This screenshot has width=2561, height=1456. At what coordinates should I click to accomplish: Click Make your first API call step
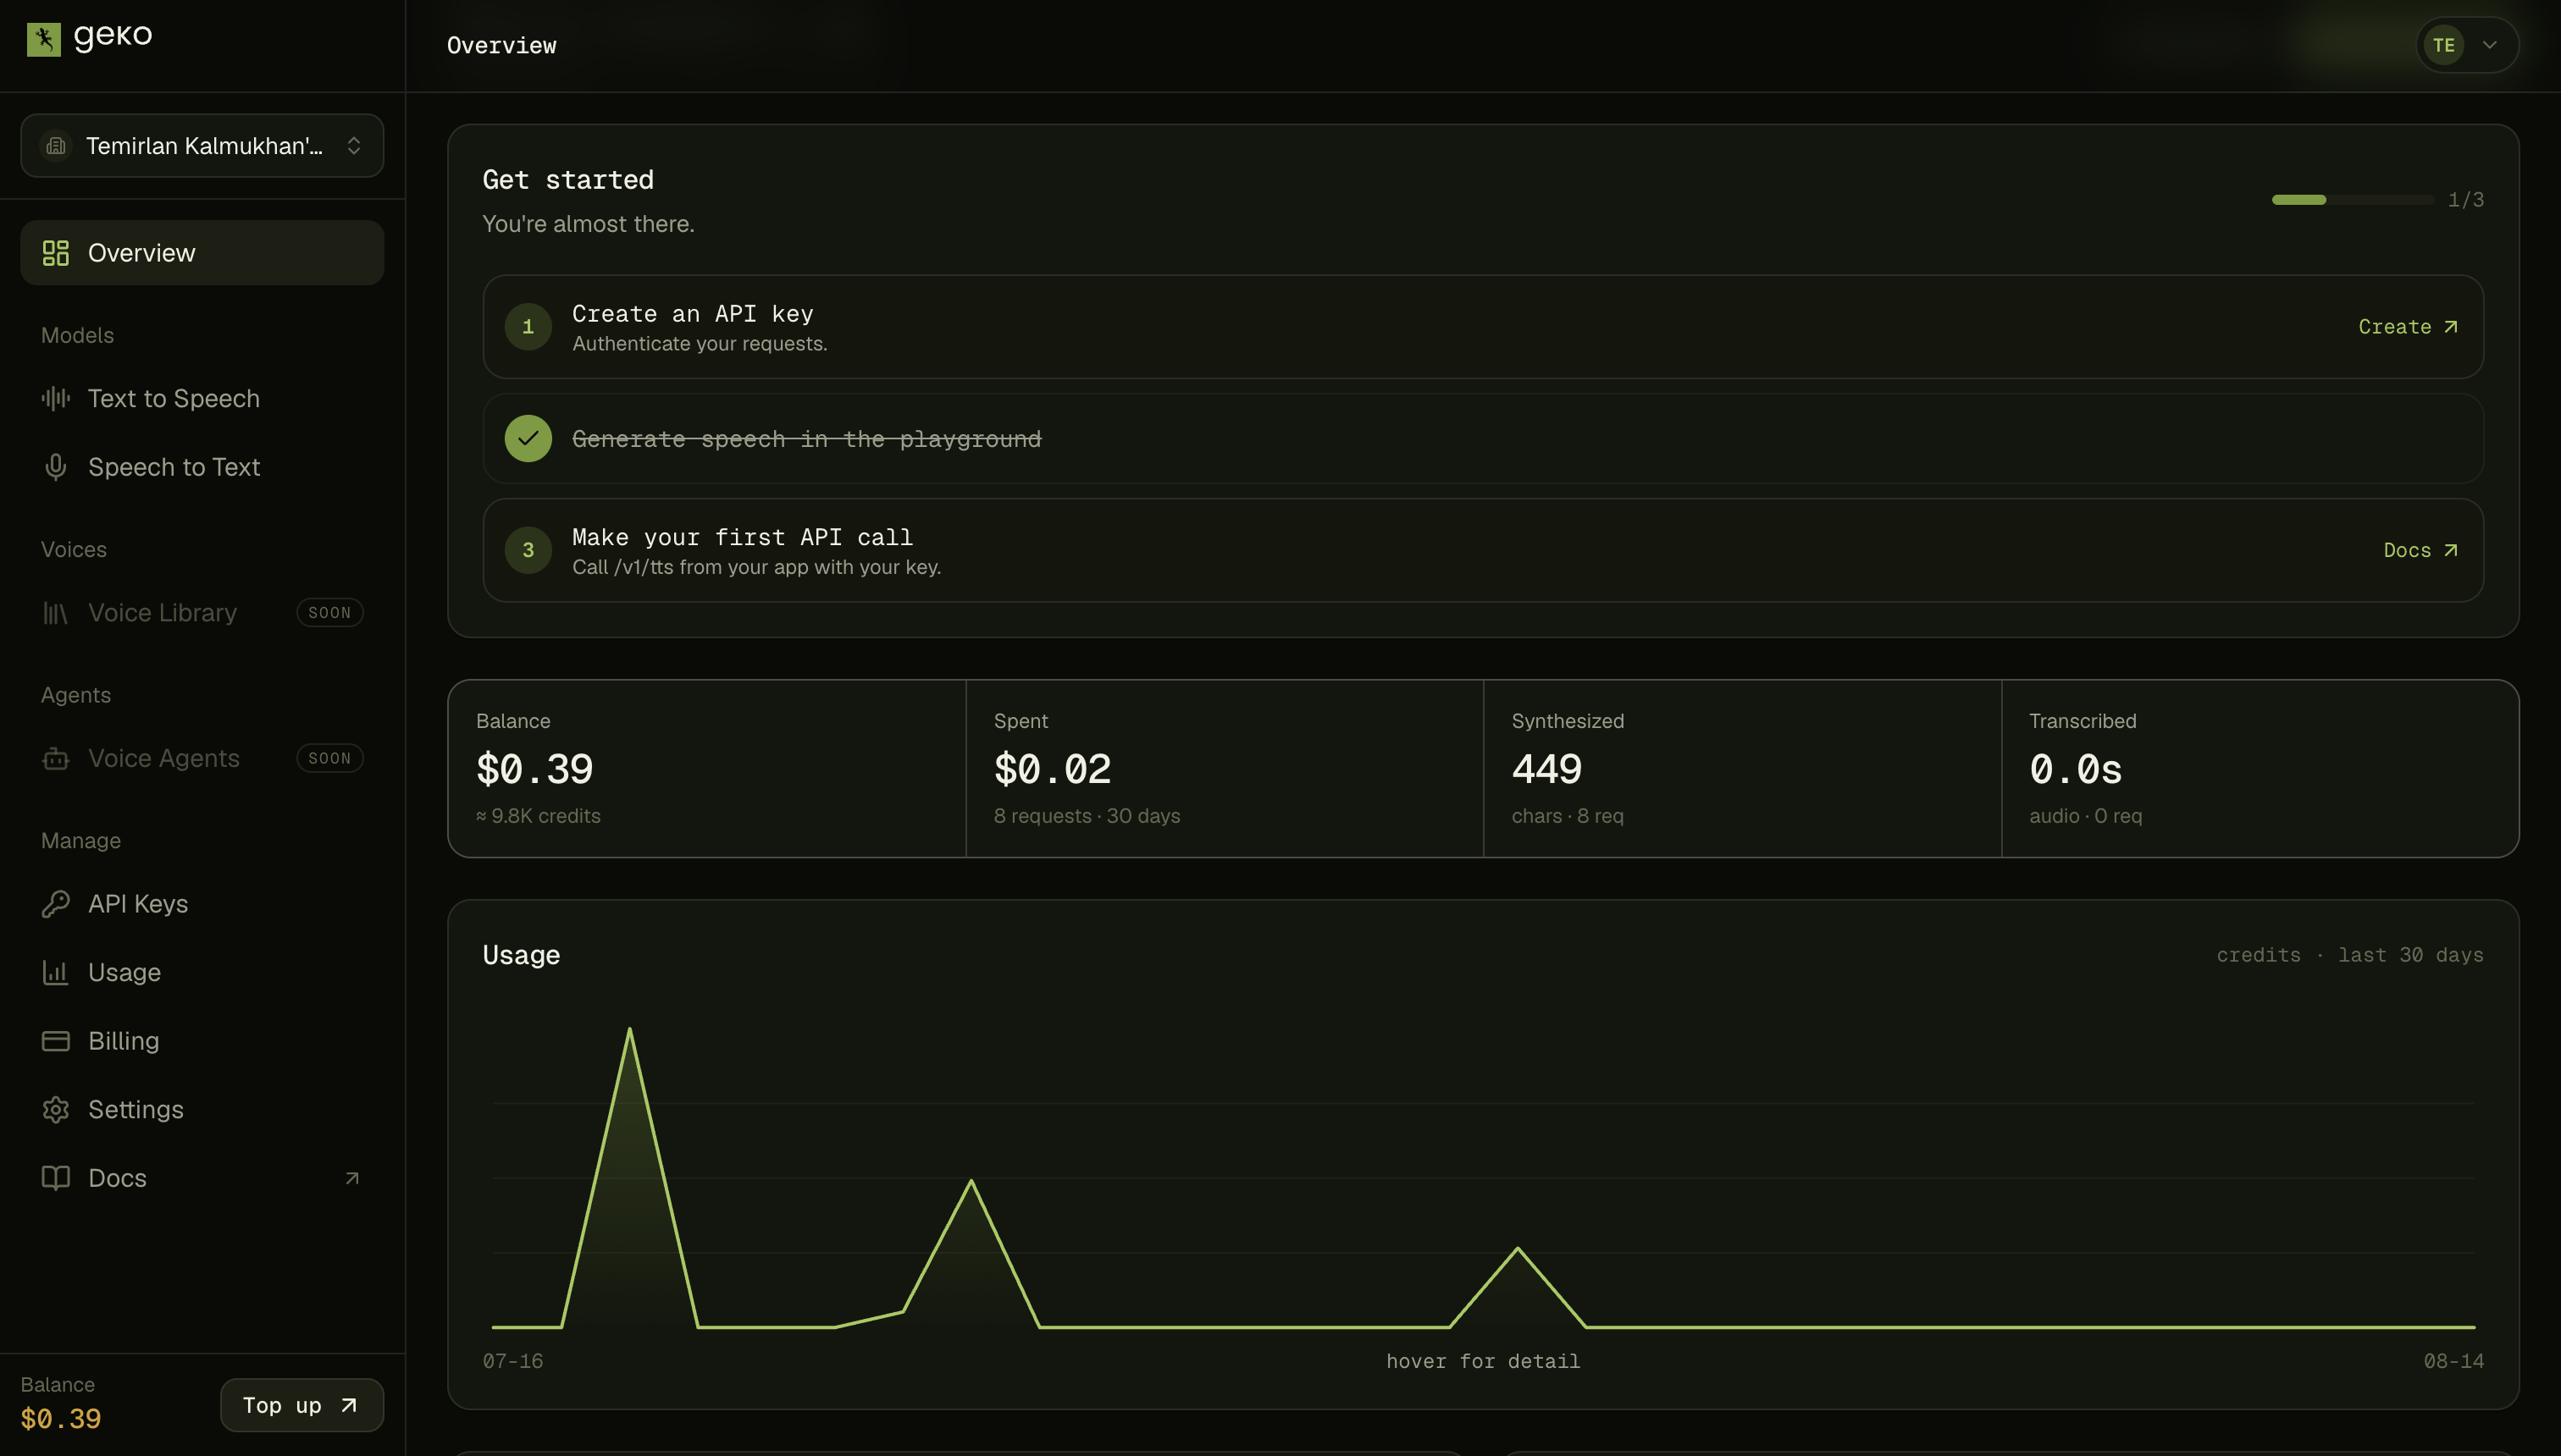(1483, 550)
